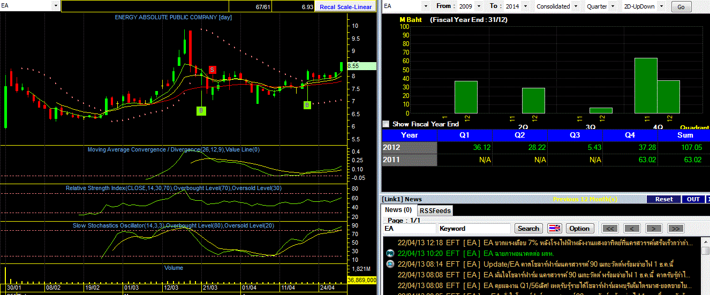Enable the Show Fiscal Year End checkbox
The image size is (710, 295).
pos(386,124)
